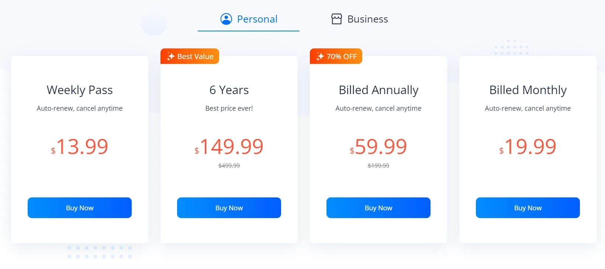
Task: Click the $13.99 weekly price
Action: click(x=80, y=146)
